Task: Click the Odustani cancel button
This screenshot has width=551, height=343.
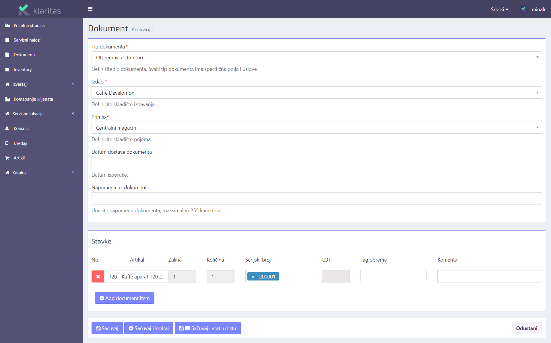Action: 526,328
